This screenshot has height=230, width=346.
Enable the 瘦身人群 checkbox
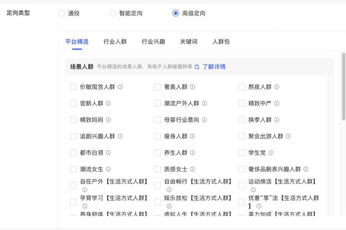coord(158,136)
